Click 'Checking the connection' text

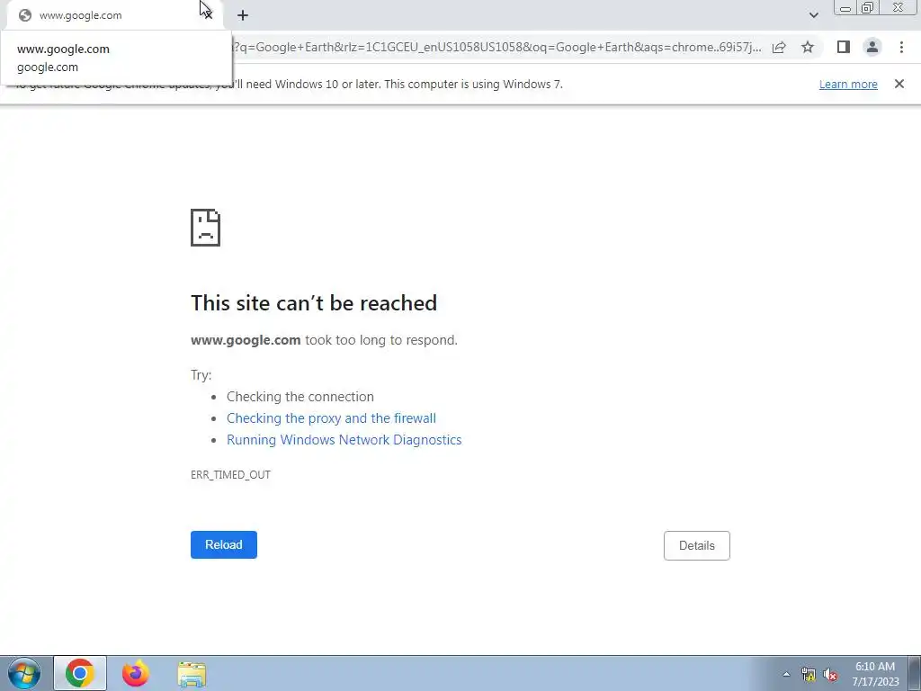[x=300, y=397]
